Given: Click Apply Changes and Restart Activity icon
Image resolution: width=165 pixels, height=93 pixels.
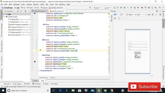Looking at the screenshot, I should click(x=118, y=8).
